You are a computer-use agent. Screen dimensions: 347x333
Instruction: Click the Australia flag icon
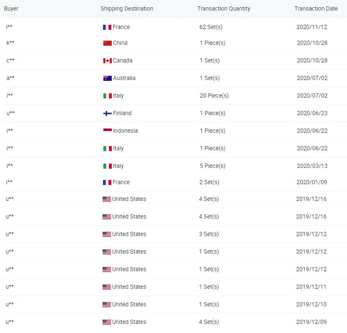107,78
